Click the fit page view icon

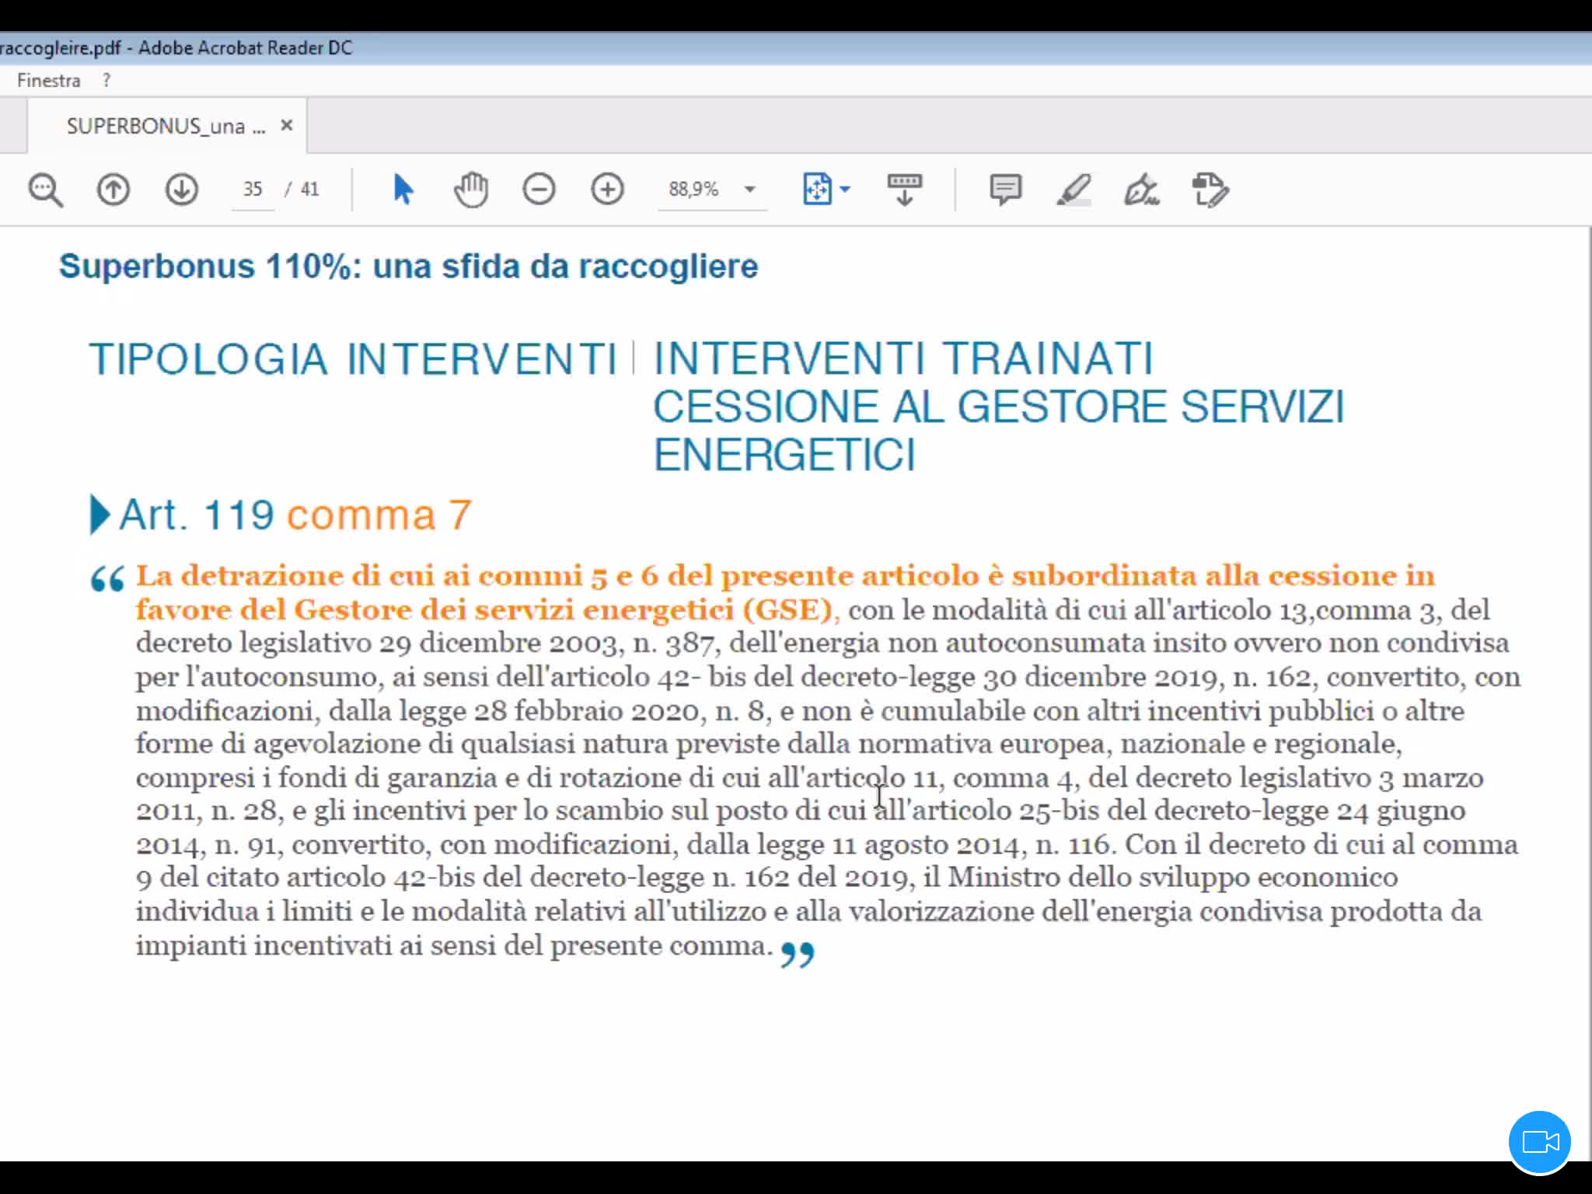817,190
